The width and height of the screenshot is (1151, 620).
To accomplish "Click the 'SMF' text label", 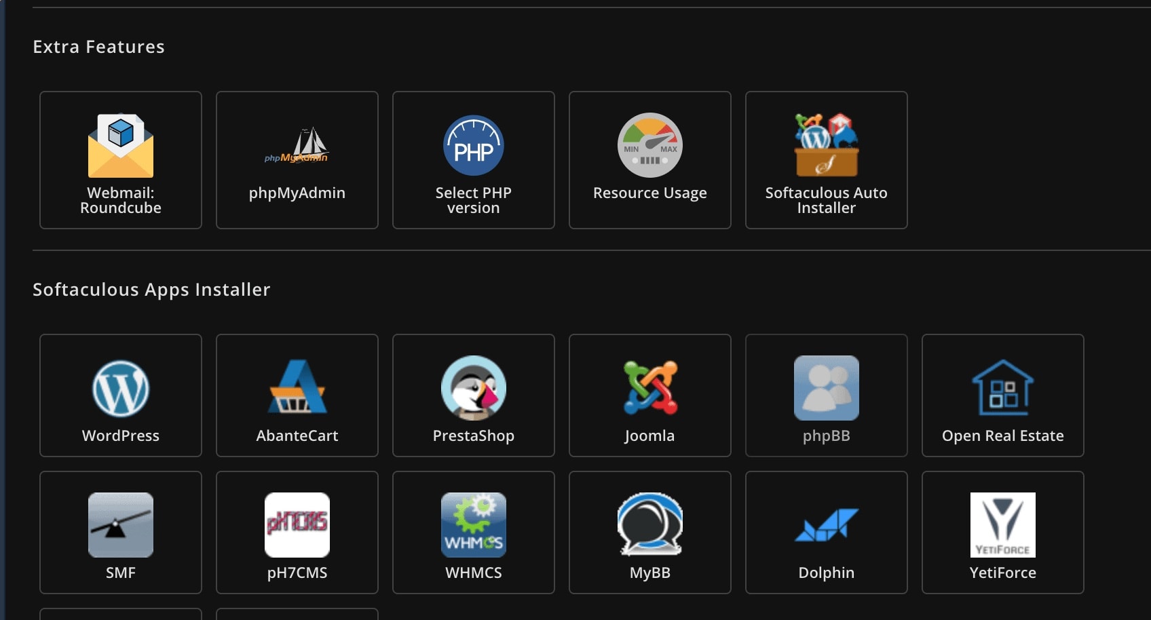I will [121, 573].
